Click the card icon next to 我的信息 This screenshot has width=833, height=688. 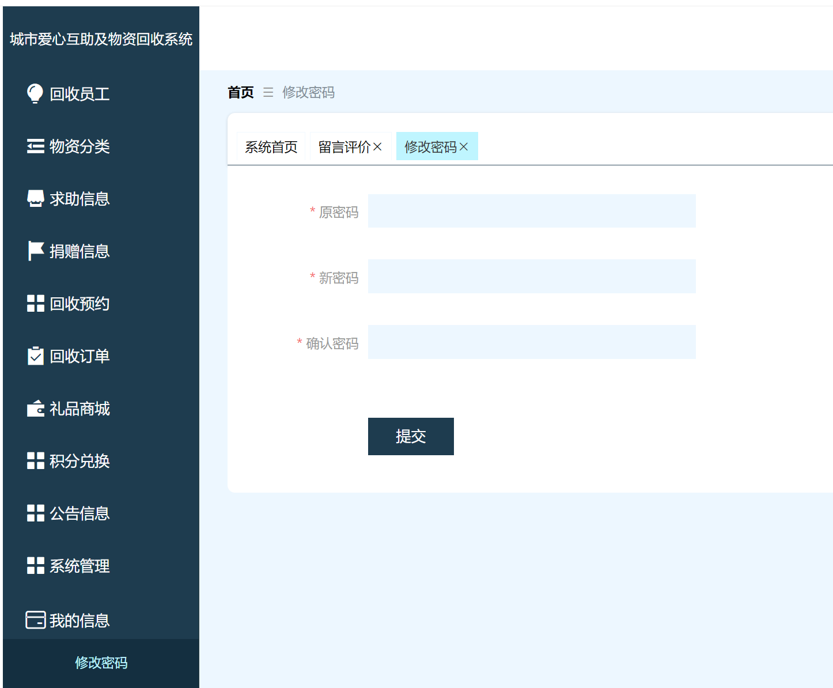pos(35,618)
